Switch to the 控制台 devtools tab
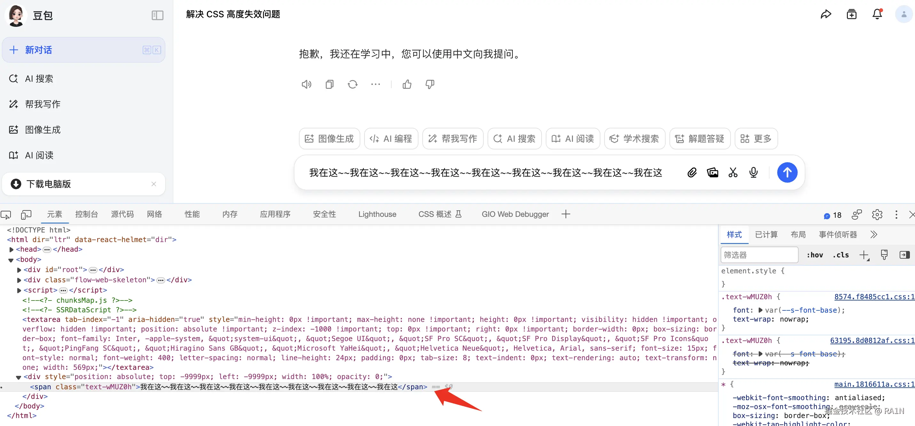915x426 pixels. 86,214
